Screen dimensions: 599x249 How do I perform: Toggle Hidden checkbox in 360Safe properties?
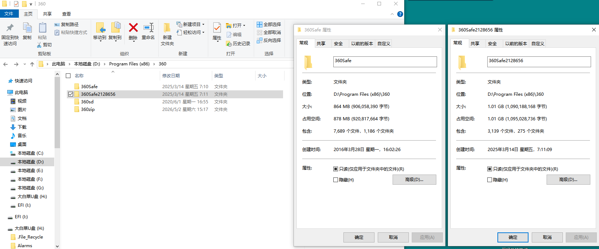tap(336, 180)
